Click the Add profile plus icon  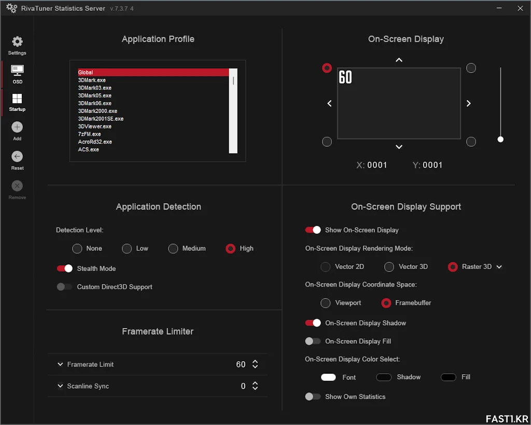(x=17, y=127)
